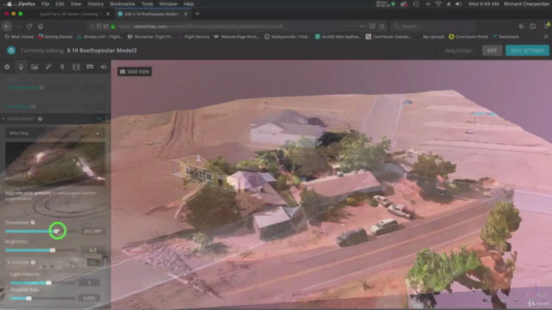552x310 pixels.
Task: Toggle the Shadow ON switch
Action: pyautogui.click(x=94, y=263)
